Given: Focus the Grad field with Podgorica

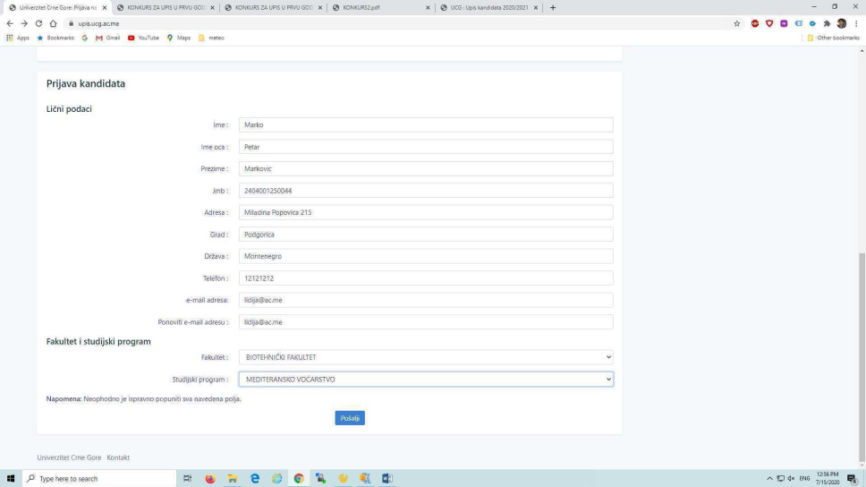Looking at the screenshot, I should coord(426,235).
